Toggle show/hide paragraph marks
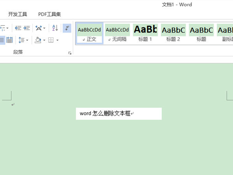The width and height of the screenshot is (233, 175). pos(67,28)
